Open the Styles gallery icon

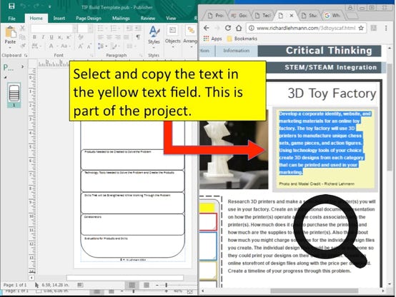click(x=154, y=32)
